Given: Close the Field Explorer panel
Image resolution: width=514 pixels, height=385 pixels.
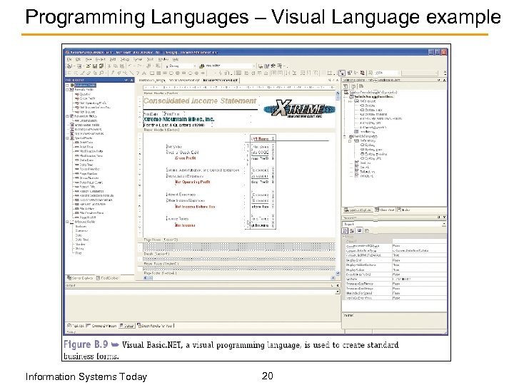Looking at the screenshot, I should pyautogui.click(x=132, y=80).
